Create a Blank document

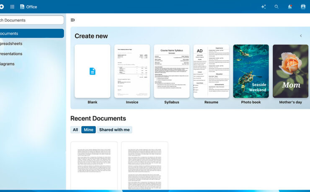[92, 71]
